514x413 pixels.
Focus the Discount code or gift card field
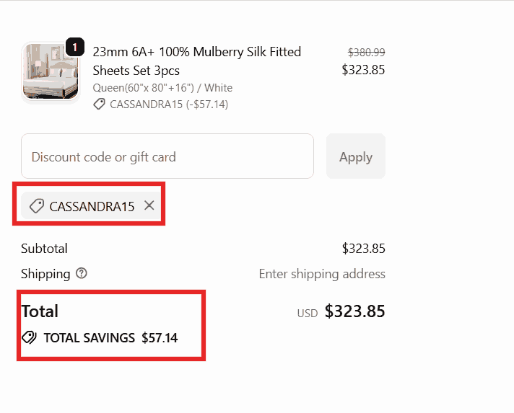167,156
